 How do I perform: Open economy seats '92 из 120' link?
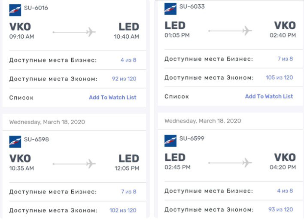point(124,79)
